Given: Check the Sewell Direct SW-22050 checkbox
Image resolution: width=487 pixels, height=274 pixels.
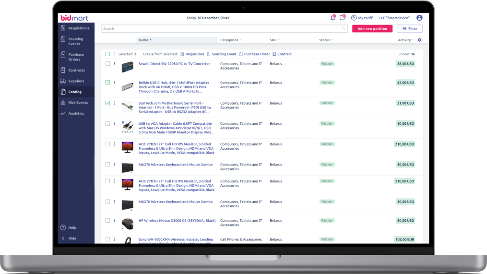Looking at the screenshot, I should [107, 64].
